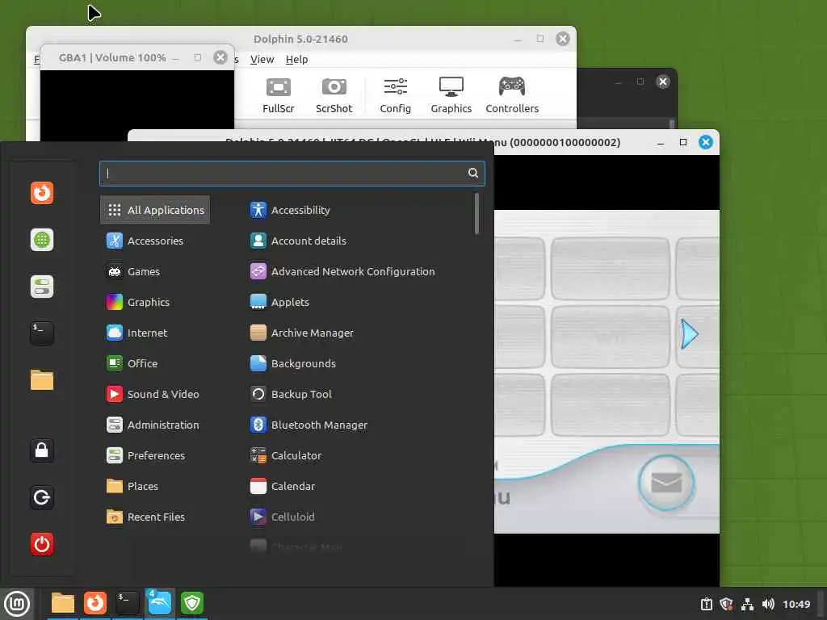Image resolution: width=827 pixels, height=620 pixels.
Task: Click the middle empty Wii channel tile
Action: click(610, 336)
